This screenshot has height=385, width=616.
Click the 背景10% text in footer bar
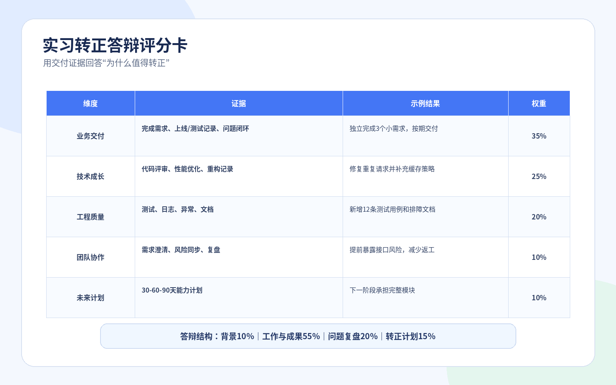pos(237,336)
